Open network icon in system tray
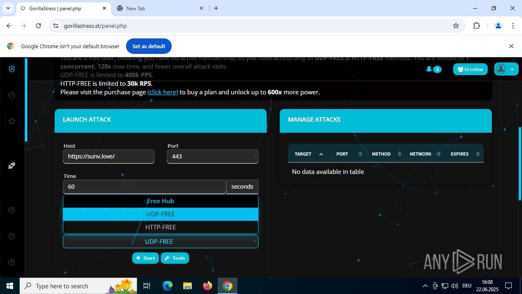 [445, 286]
